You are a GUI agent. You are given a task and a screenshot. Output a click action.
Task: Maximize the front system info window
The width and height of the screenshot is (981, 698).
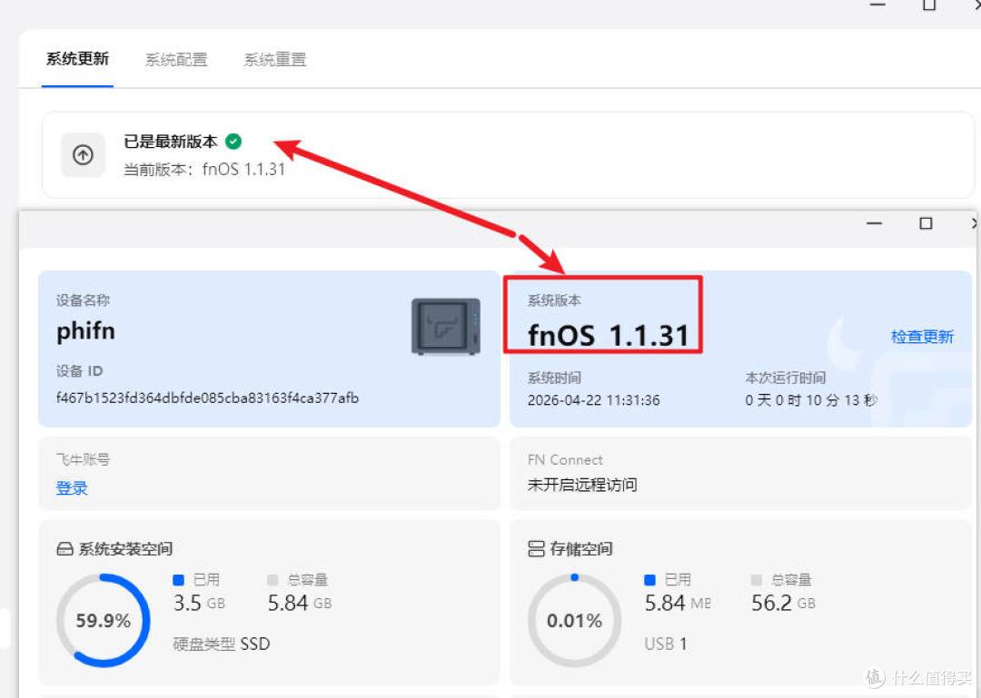coord(926,223)
